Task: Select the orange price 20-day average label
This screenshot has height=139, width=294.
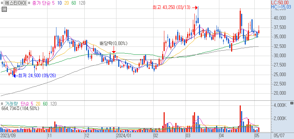Action: (x=67, y=3)
